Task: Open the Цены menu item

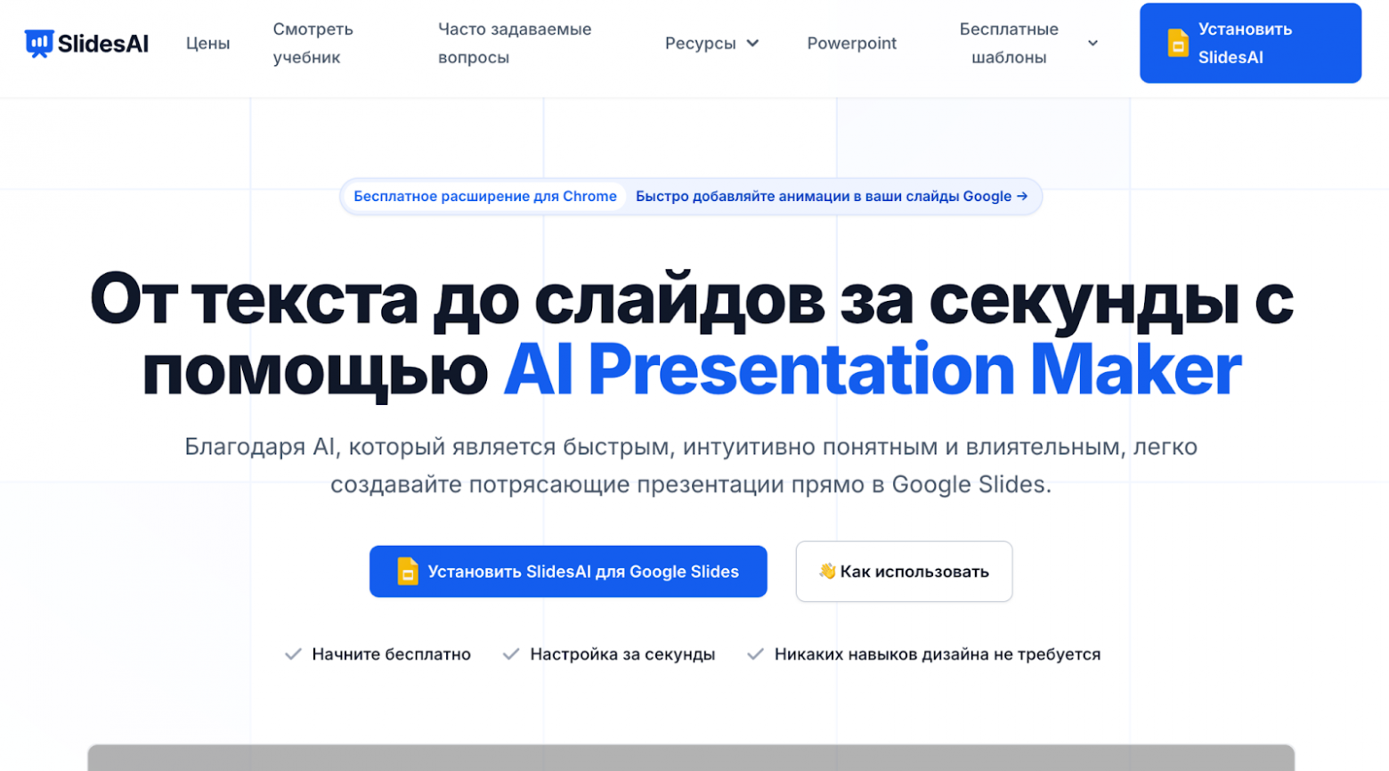Action: pyautogui.click(x=207, y=42)
